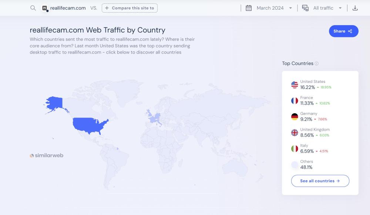This screenshot has height=215, width=370.
Task: Click the Italy flag icon
Action: click(295, 149)
